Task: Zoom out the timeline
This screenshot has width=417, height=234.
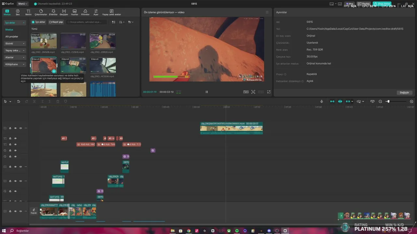Action: coord(380,101)
